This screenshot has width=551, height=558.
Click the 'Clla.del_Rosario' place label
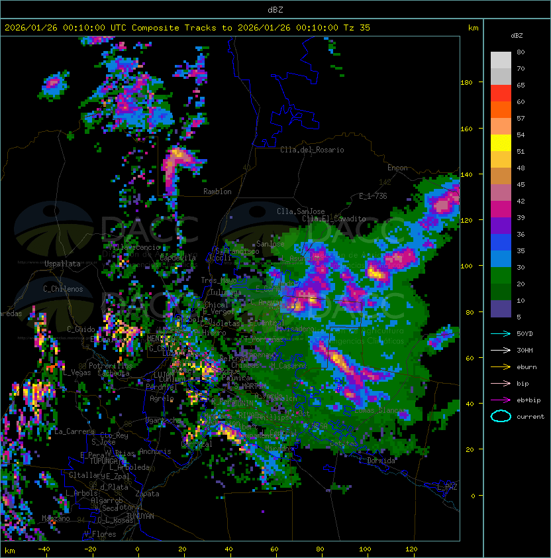[x=312, y=150]
